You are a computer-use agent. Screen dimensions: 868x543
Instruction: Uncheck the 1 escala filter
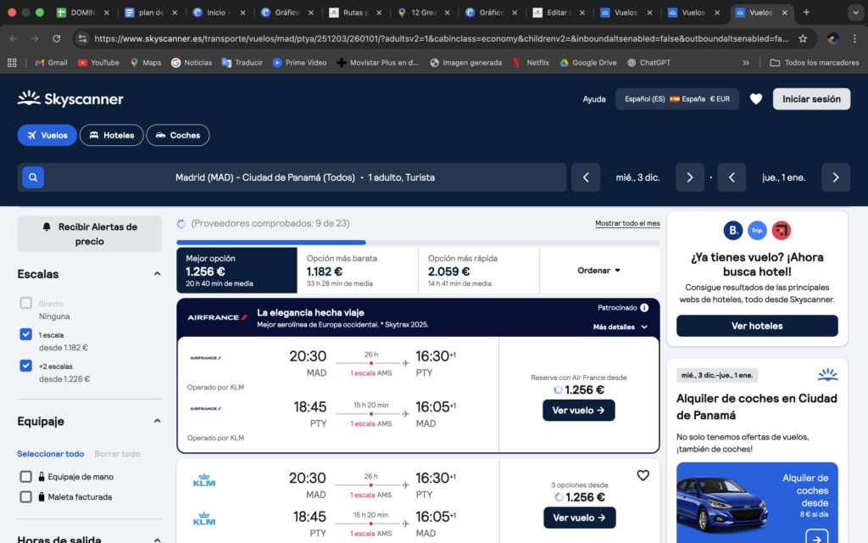25,334
